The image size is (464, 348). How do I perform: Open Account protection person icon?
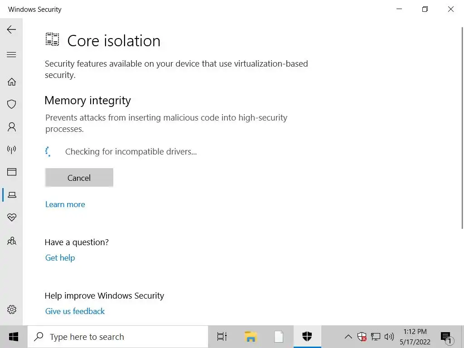coord(12,127)
